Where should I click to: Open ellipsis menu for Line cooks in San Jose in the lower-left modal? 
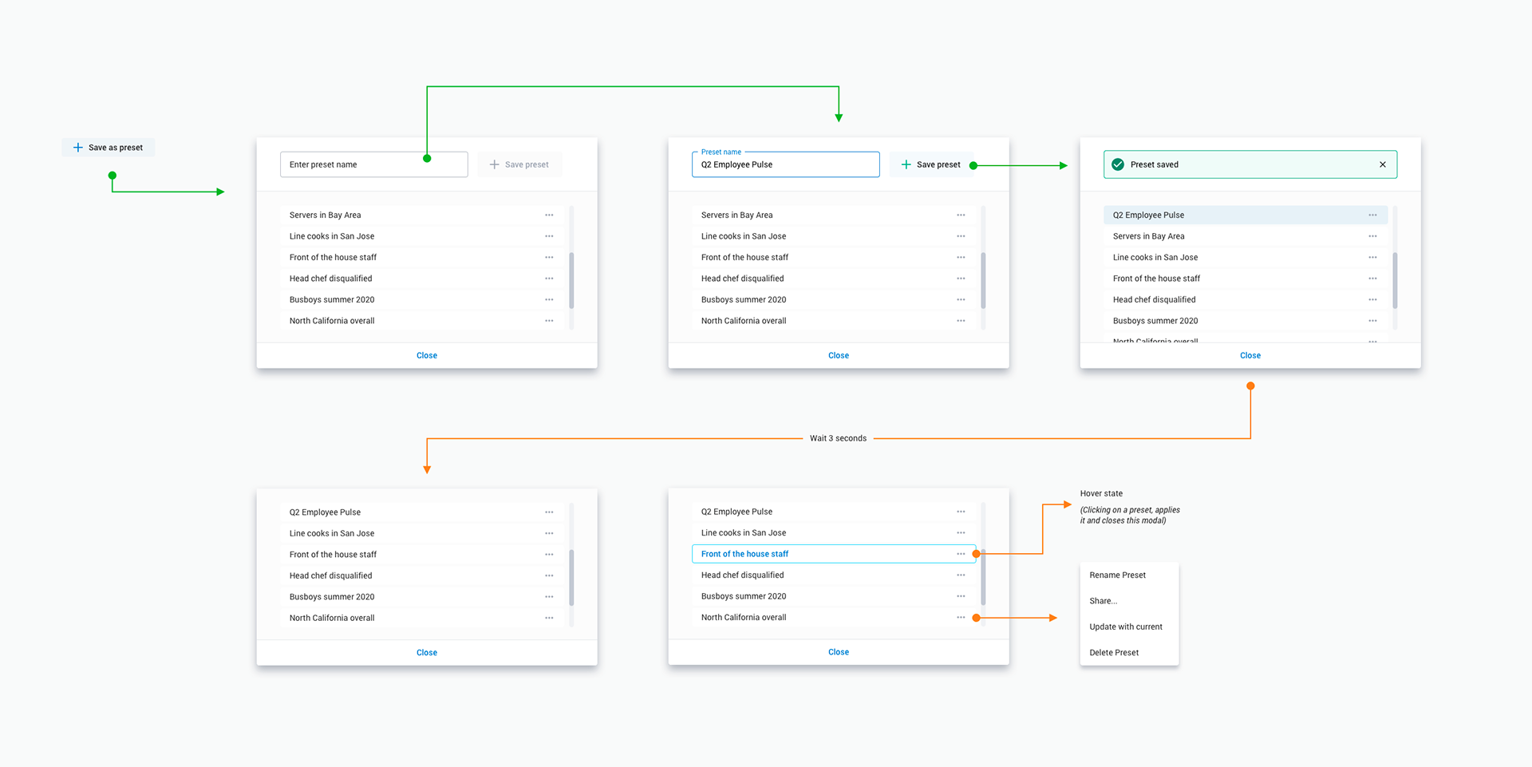coord(549,533)
